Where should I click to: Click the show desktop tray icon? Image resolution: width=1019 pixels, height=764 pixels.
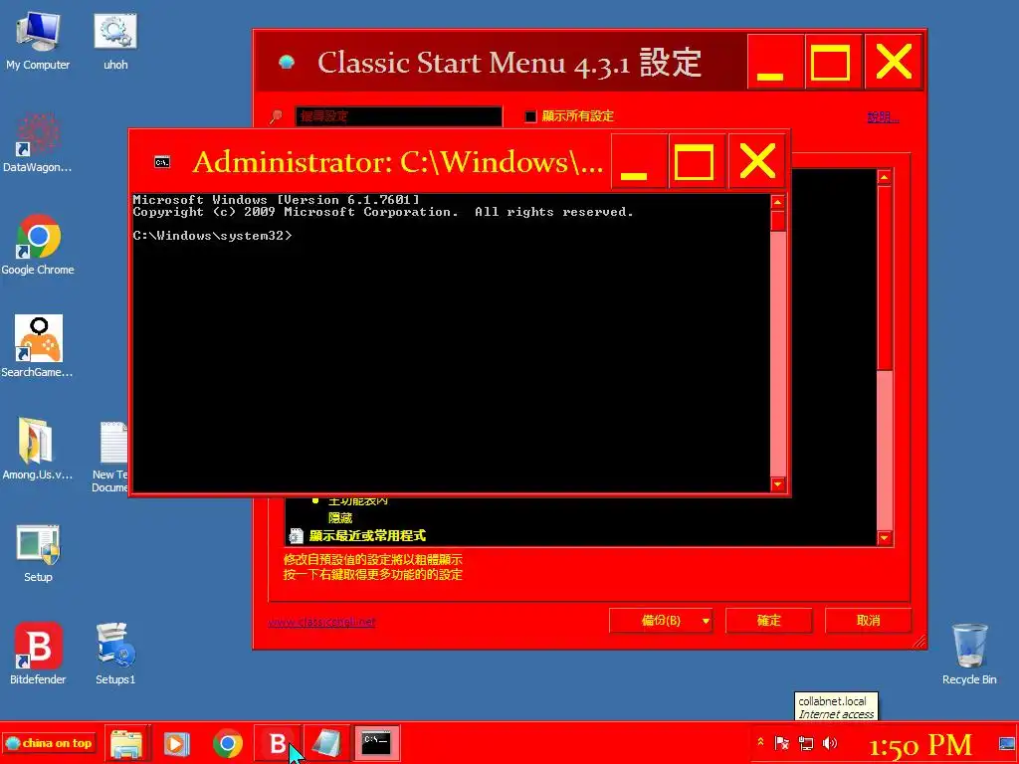point(1007,742)
